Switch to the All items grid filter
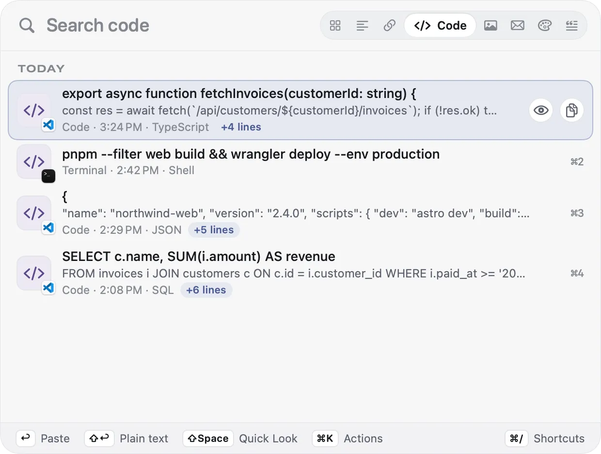The width and height of the screenshot is (601, 454). [x=335, y=25]
